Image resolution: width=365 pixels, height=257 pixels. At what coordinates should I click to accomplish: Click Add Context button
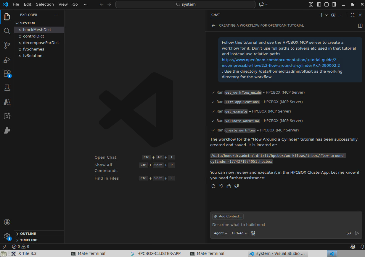tap(228, 217)
